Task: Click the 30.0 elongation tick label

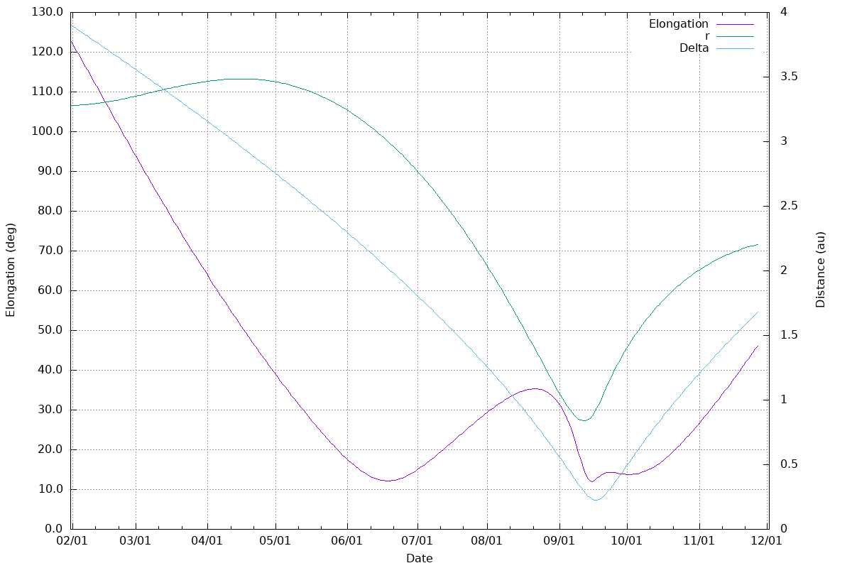Action: point(52,410)
